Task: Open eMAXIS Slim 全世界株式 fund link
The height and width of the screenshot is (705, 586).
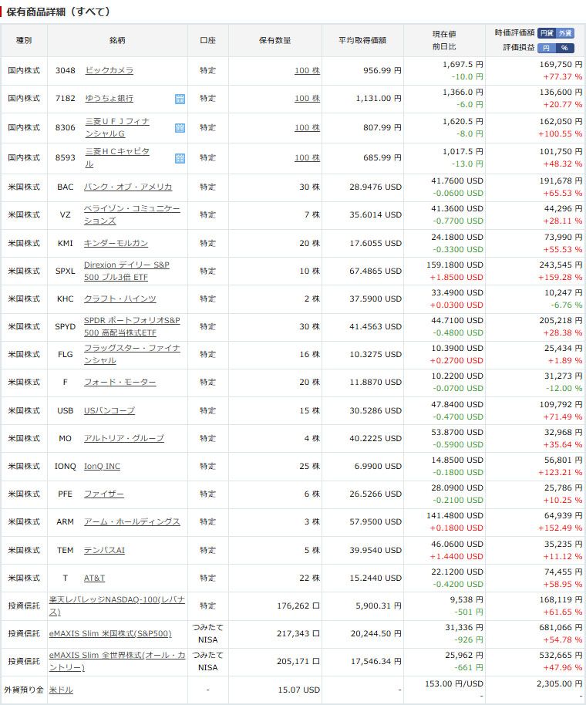Action: pyautogui.click(x=116, y=661)
